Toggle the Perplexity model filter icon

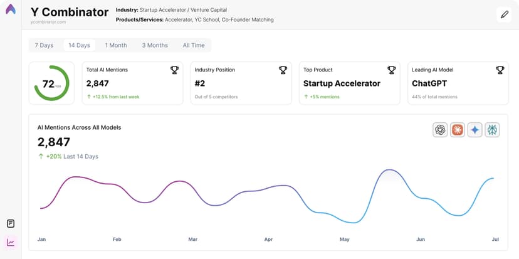pyautogui.click(x=492, y=130)
